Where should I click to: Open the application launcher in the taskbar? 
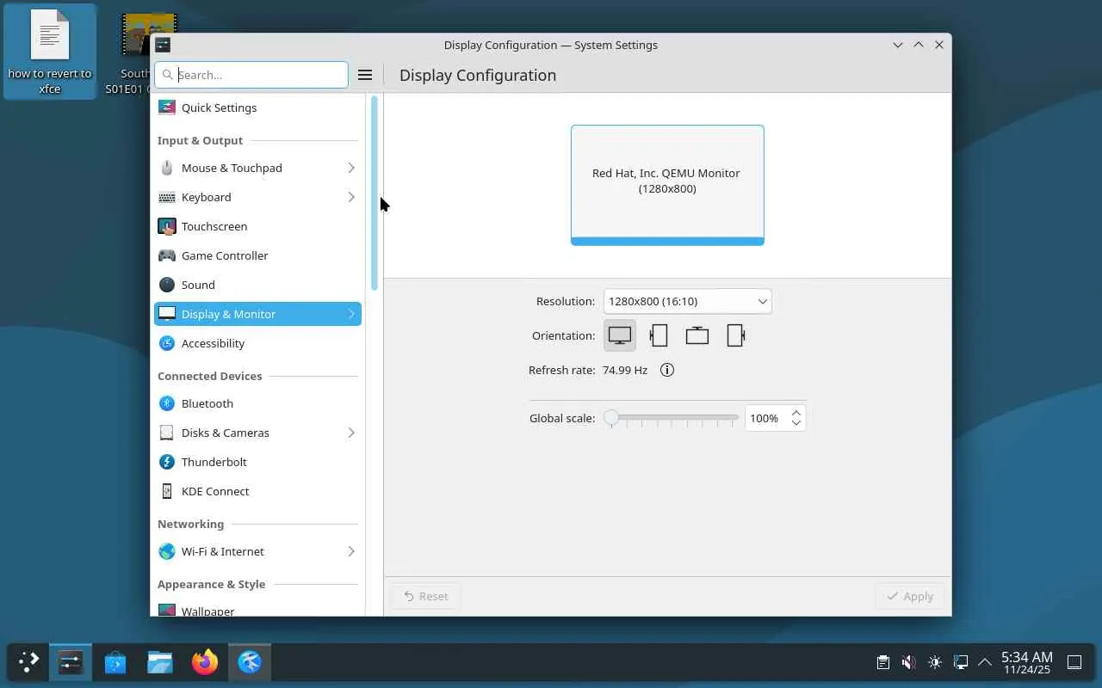pos(28,661)
